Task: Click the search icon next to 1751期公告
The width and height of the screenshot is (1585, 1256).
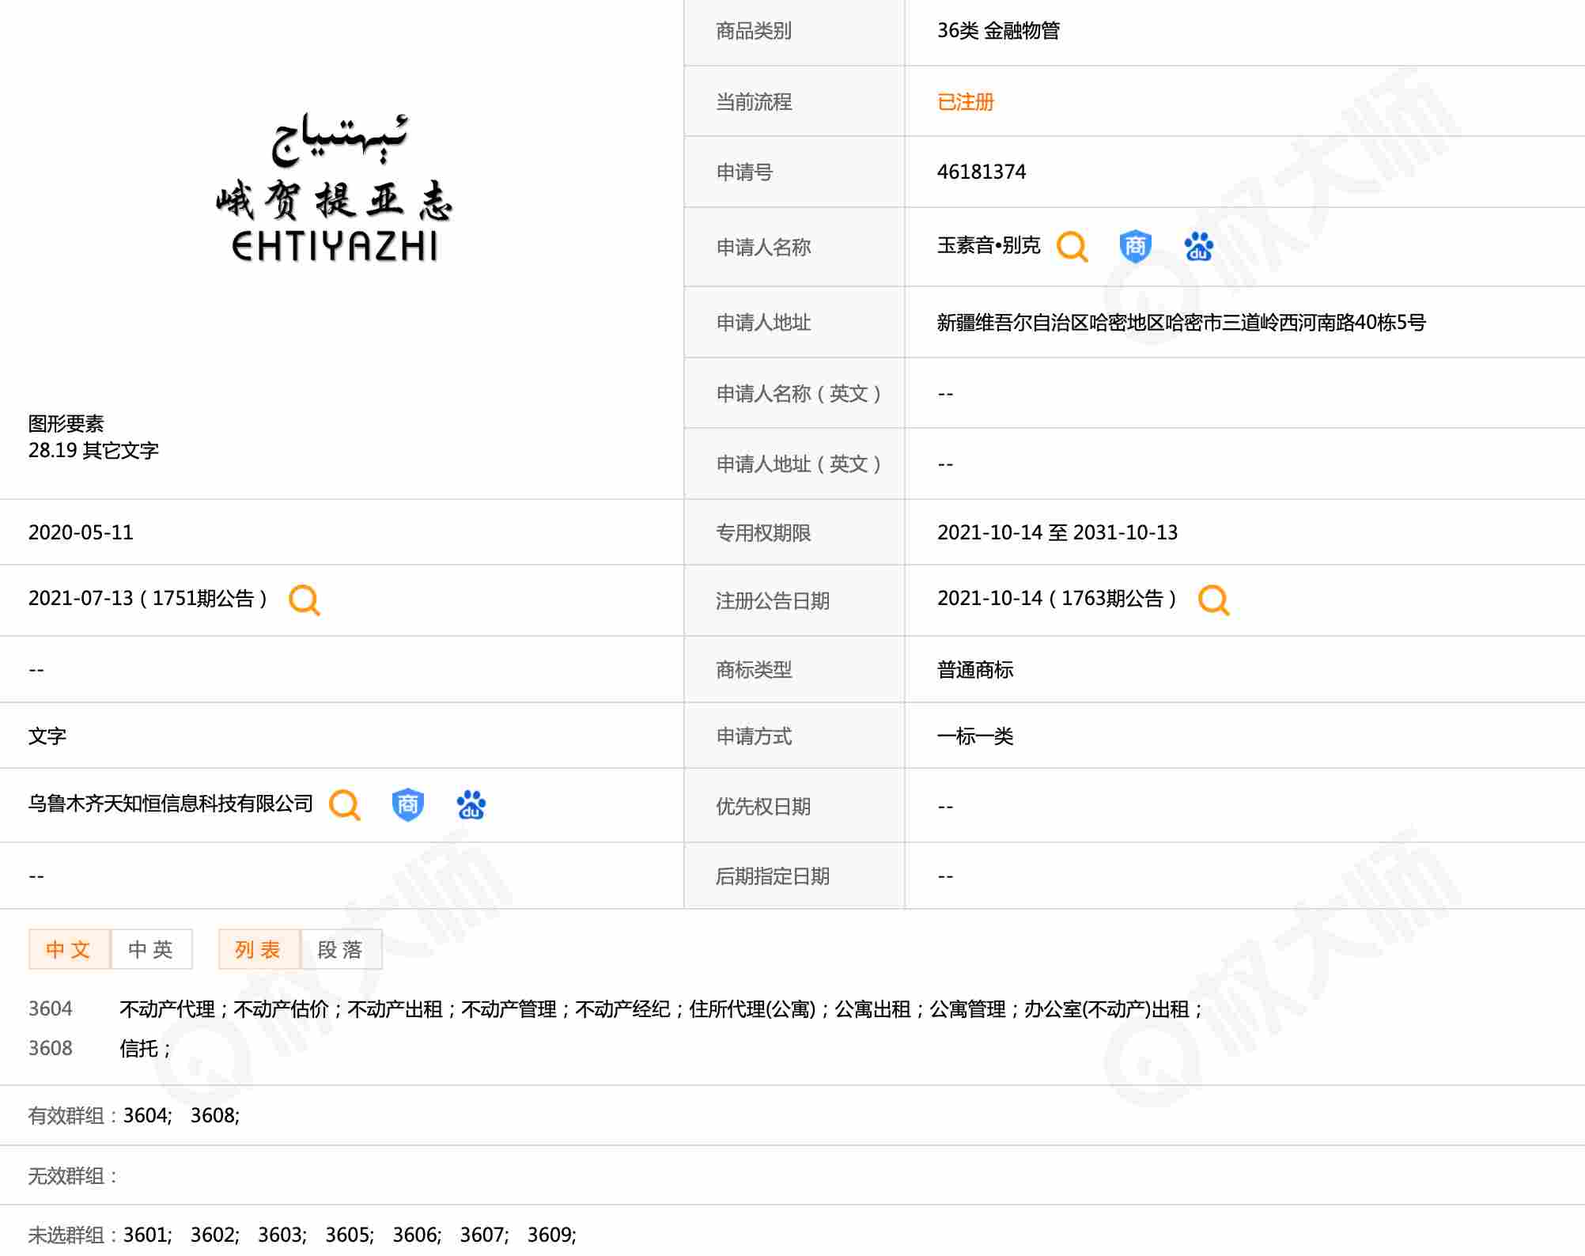Action: click(x=305, y=600)
